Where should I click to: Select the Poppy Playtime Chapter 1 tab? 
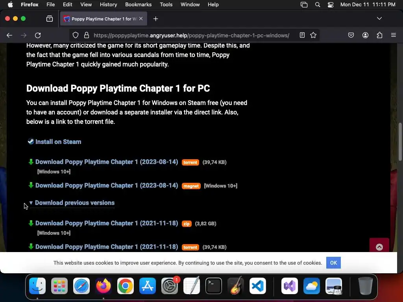pos(104,19)
